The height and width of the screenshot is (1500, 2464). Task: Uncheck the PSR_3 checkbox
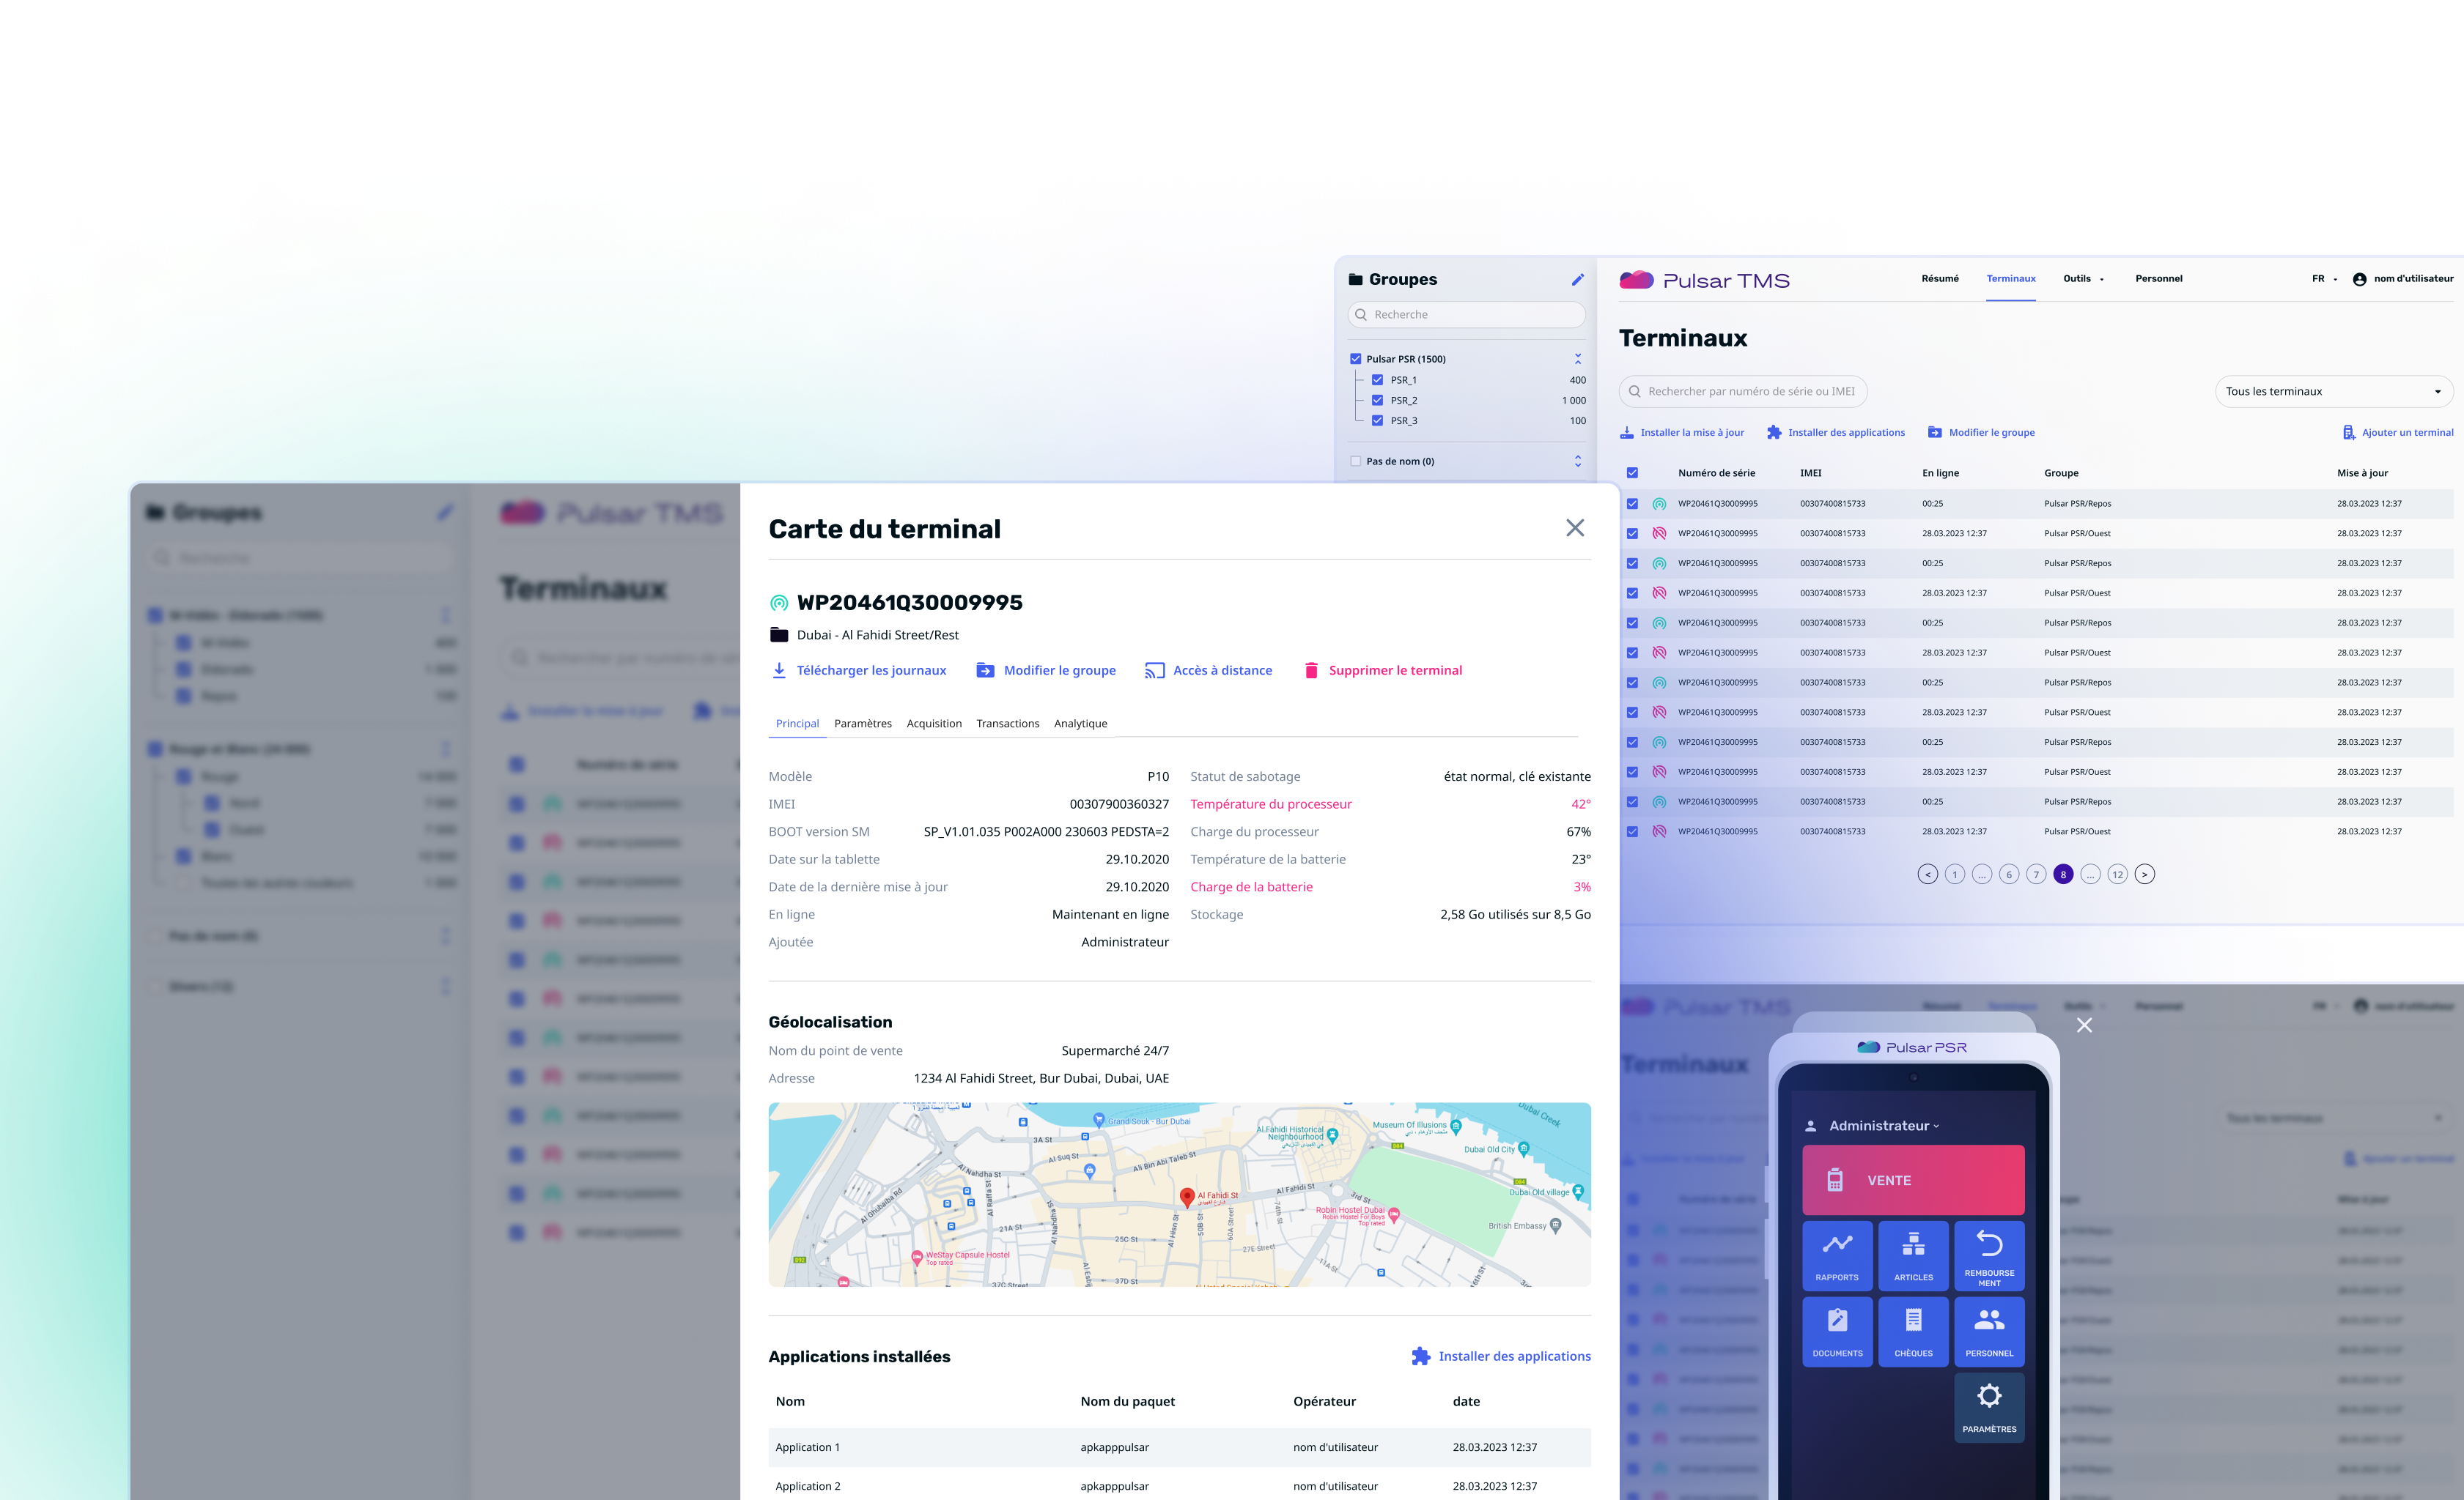[x=1377, y=420]
